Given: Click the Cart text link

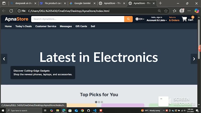Looking at the screenshot, I should click(x=190, y=20).
